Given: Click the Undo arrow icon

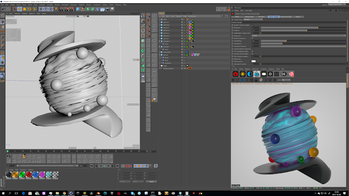Looking at the screenshot, I should 4,9.
